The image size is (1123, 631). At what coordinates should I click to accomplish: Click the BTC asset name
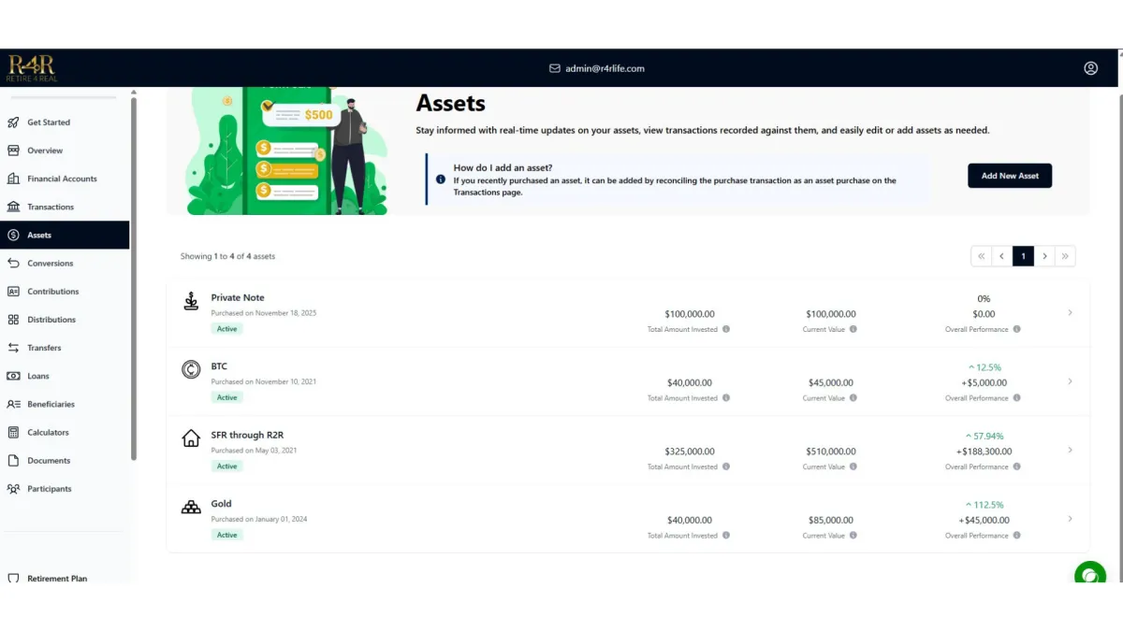coord(219,366)
